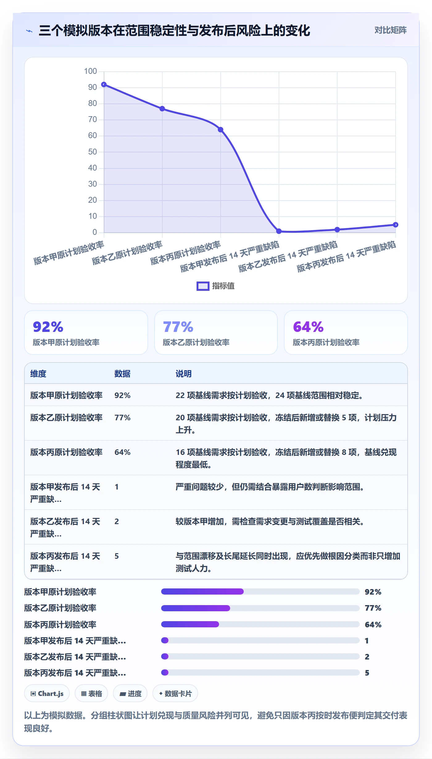Select the 进度 tag chip
This screenshot has height=759, width=432.
[130, 693]
